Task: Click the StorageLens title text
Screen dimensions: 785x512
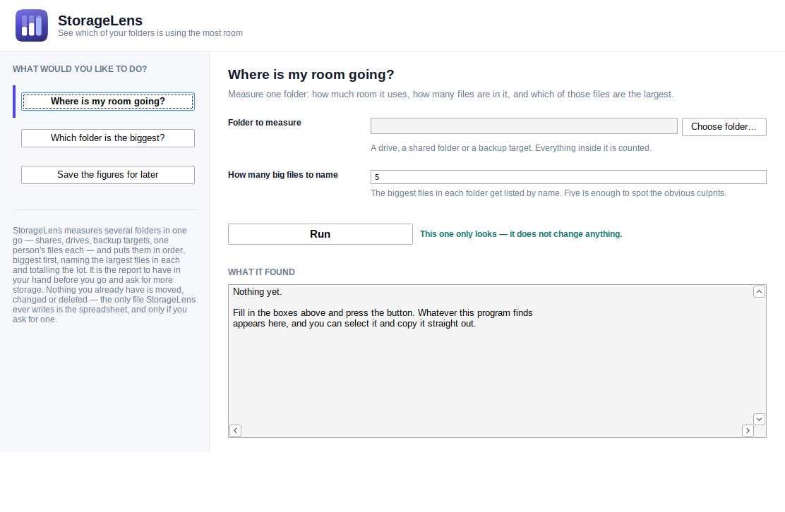Action: click(100, 20)
